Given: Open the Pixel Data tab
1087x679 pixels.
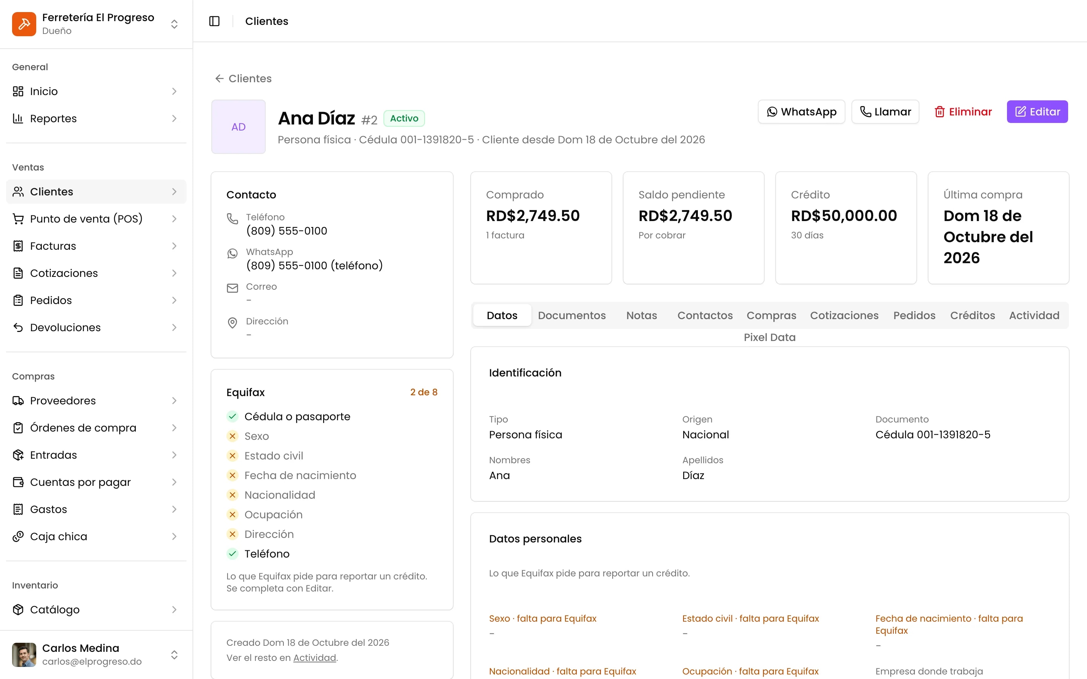Looking at the screenshot, I should tap(770, 337).
